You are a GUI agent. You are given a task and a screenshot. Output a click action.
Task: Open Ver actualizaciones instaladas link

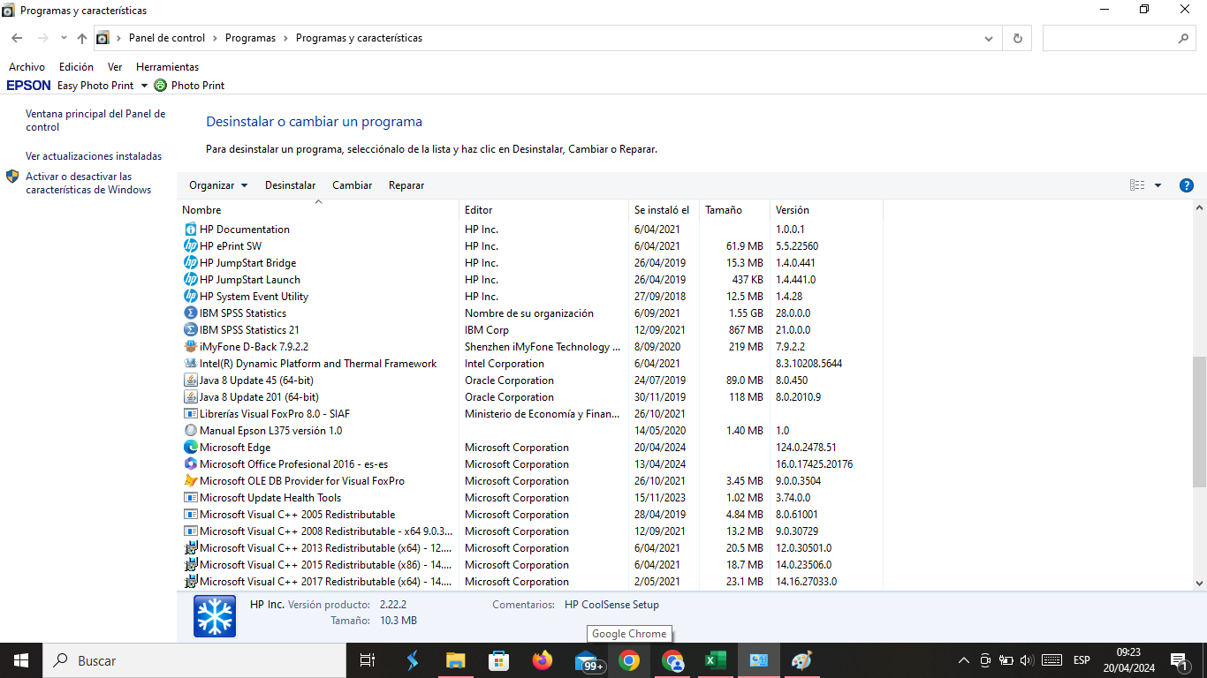(94, 156)
